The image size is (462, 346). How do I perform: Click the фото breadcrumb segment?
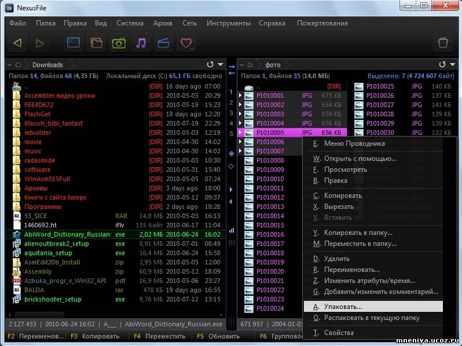(x=273, y=65)
